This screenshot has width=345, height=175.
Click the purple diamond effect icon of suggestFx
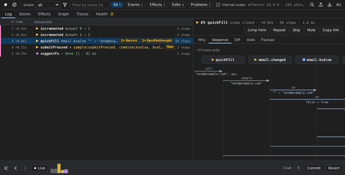pos(37,53)
